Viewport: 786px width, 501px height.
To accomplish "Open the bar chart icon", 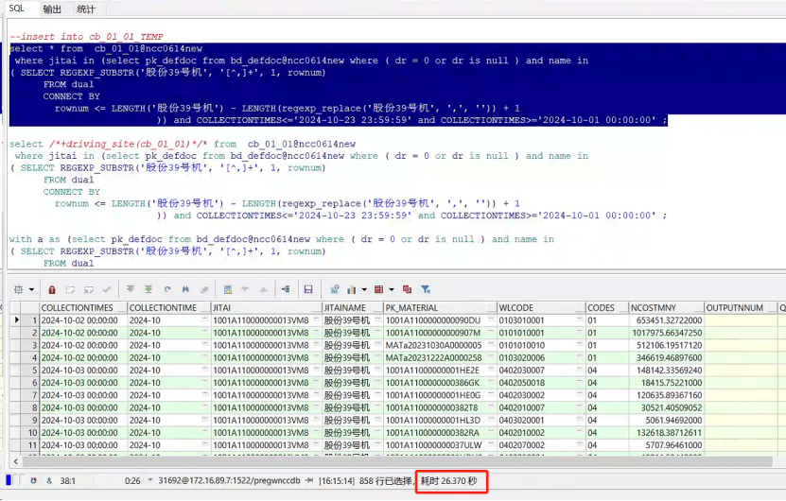I will click(x=352, y=289).
